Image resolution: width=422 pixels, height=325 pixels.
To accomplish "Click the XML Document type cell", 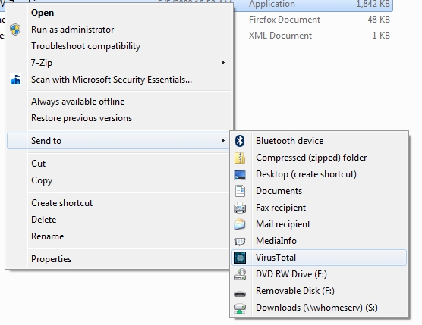I will click(x=280, y=36).
